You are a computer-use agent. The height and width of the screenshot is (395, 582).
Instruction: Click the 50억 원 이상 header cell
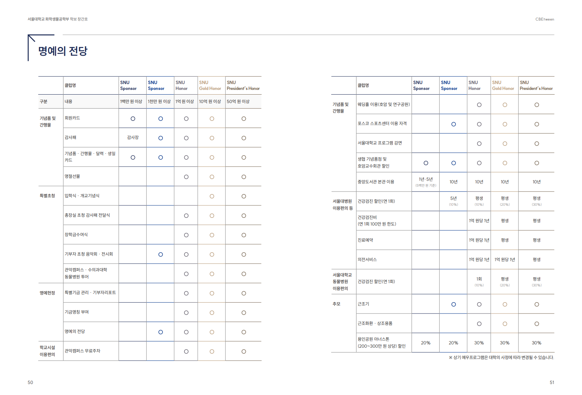click(x=238, y=102)
